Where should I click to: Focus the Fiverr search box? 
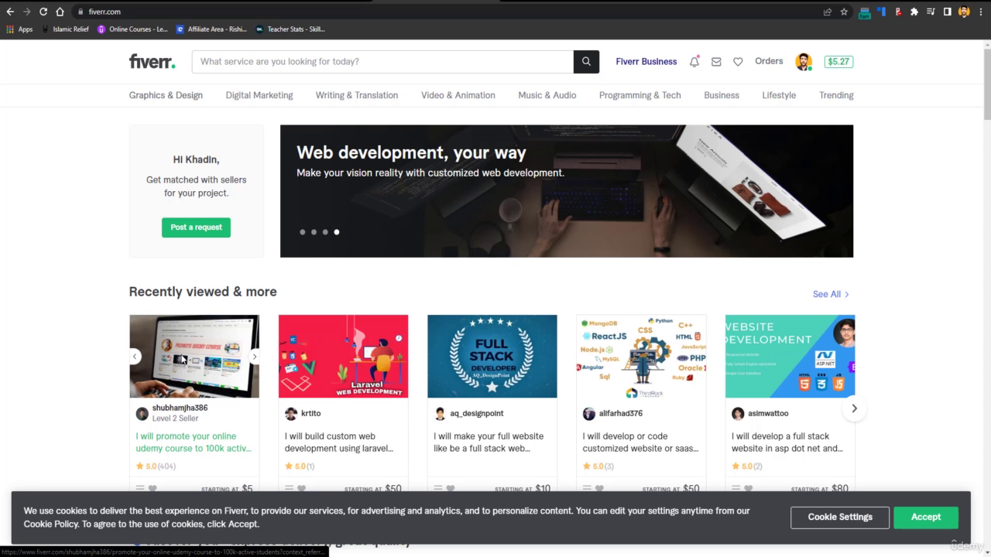382,62
